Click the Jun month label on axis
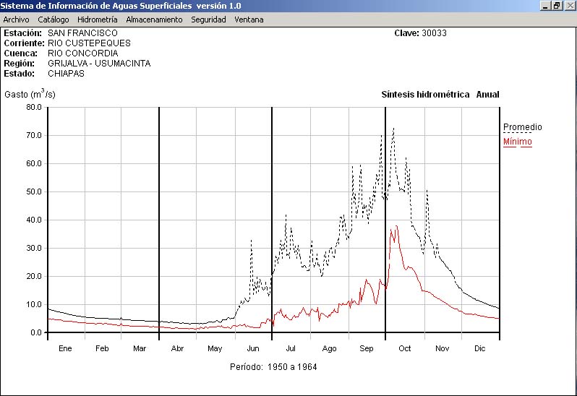Viewport: 577px width, 396px height. (253, 348)
